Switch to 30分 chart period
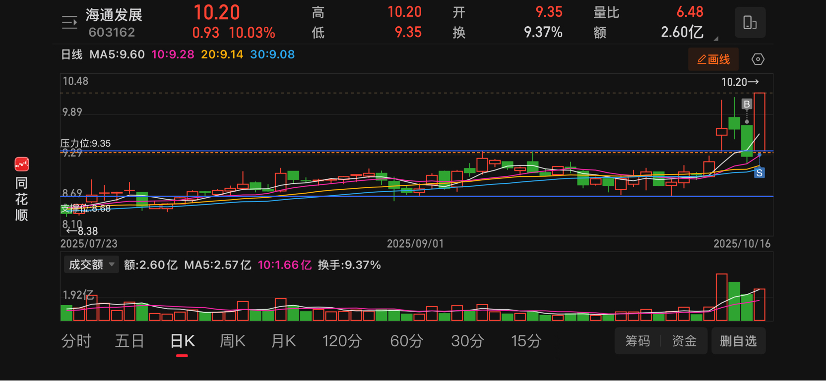826x381 pixels. click(x=467, y=341)
